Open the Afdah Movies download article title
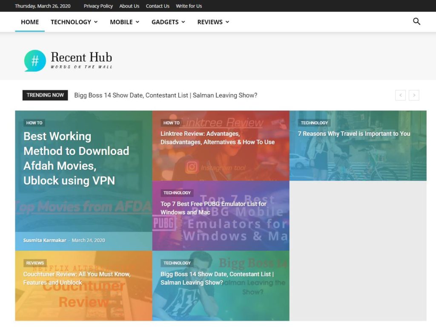Image resolution: width=436 pixels, height=327 pixels. (76, 158)
